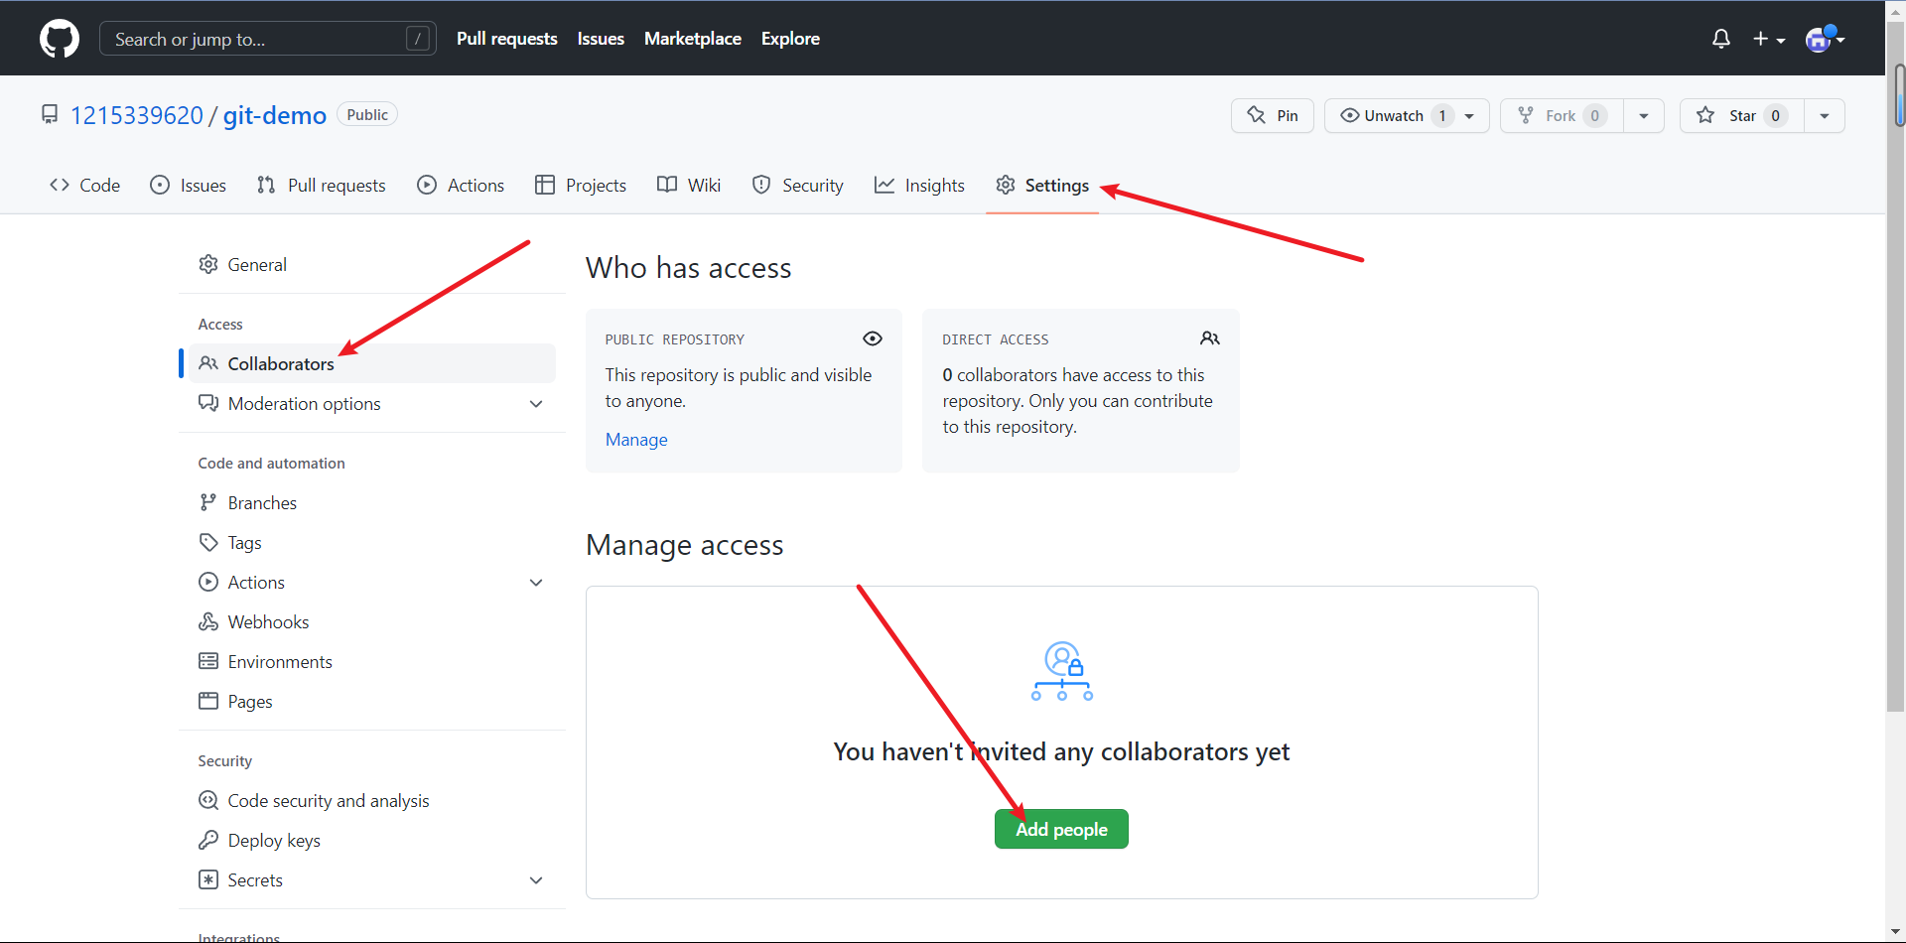Viewport: 1906px width, 943px height.
Task: Open the Pull requests repository tab
Action: pyautogui.click(x=321, y=185)
